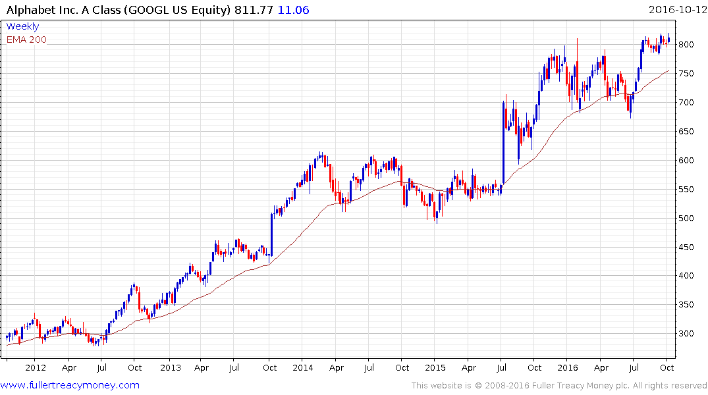Click the 2014 label on time axis
Viewport: 708px width, 395px height.
pyautogui.click(x=303, y=367)
